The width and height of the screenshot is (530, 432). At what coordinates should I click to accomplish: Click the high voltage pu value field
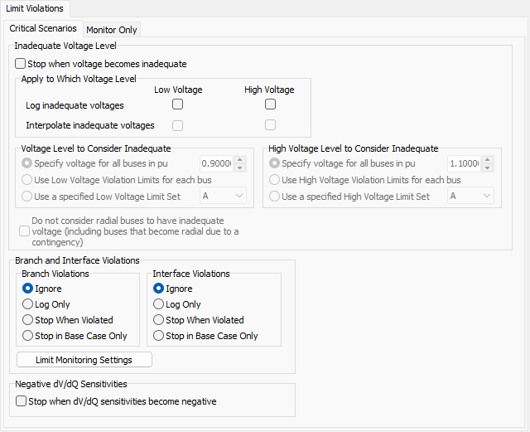point(465,164)
